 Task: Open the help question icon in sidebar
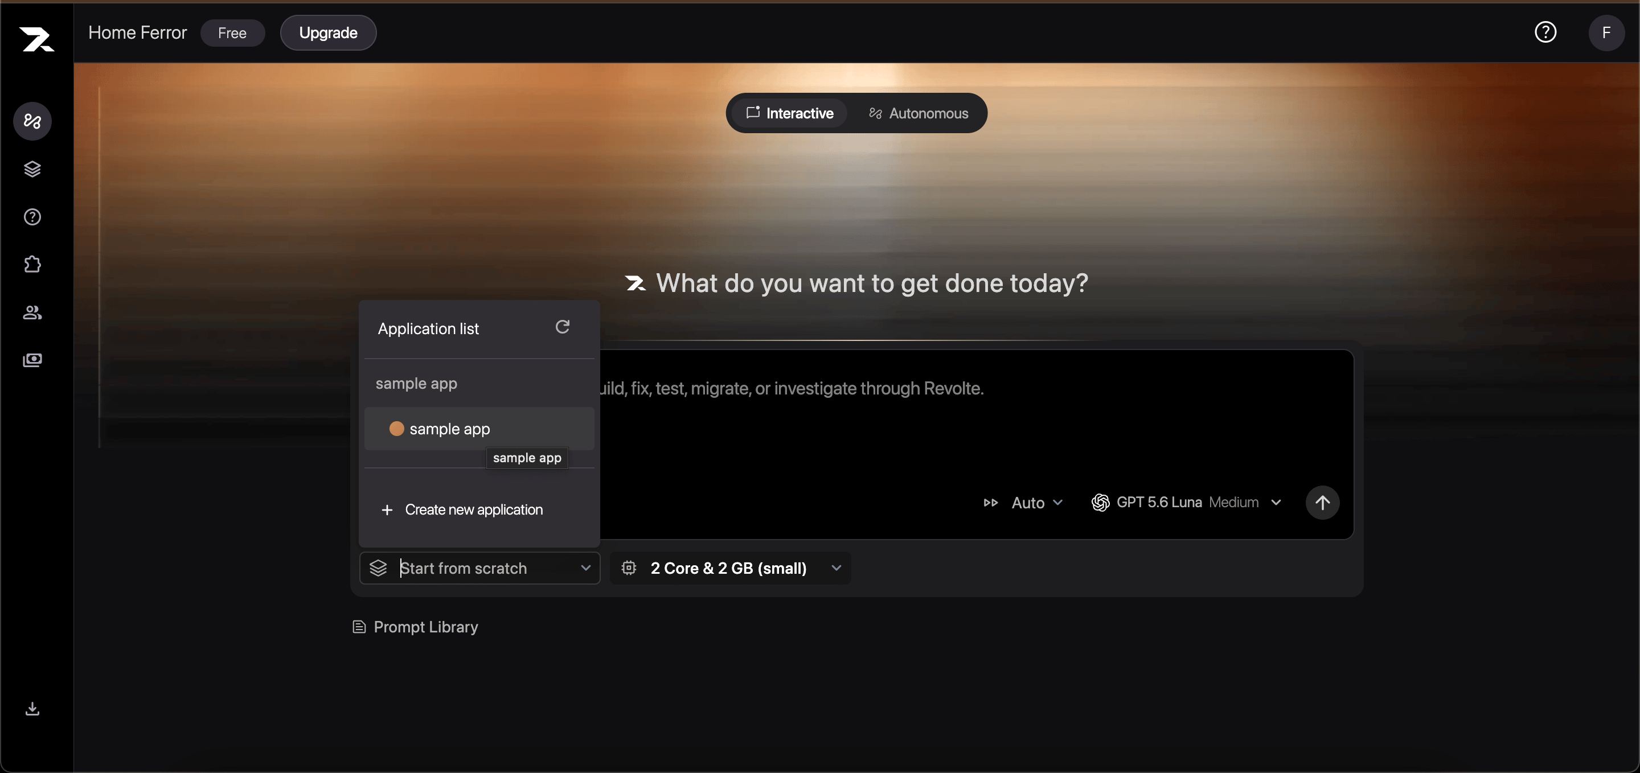(x=32, y=217)
